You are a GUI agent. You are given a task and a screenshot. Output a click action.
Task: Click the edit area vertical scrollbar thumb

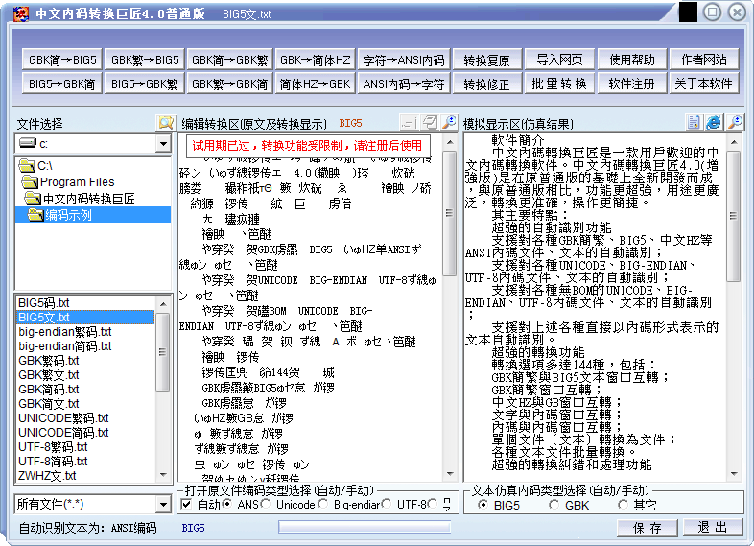tap(450, 213)
